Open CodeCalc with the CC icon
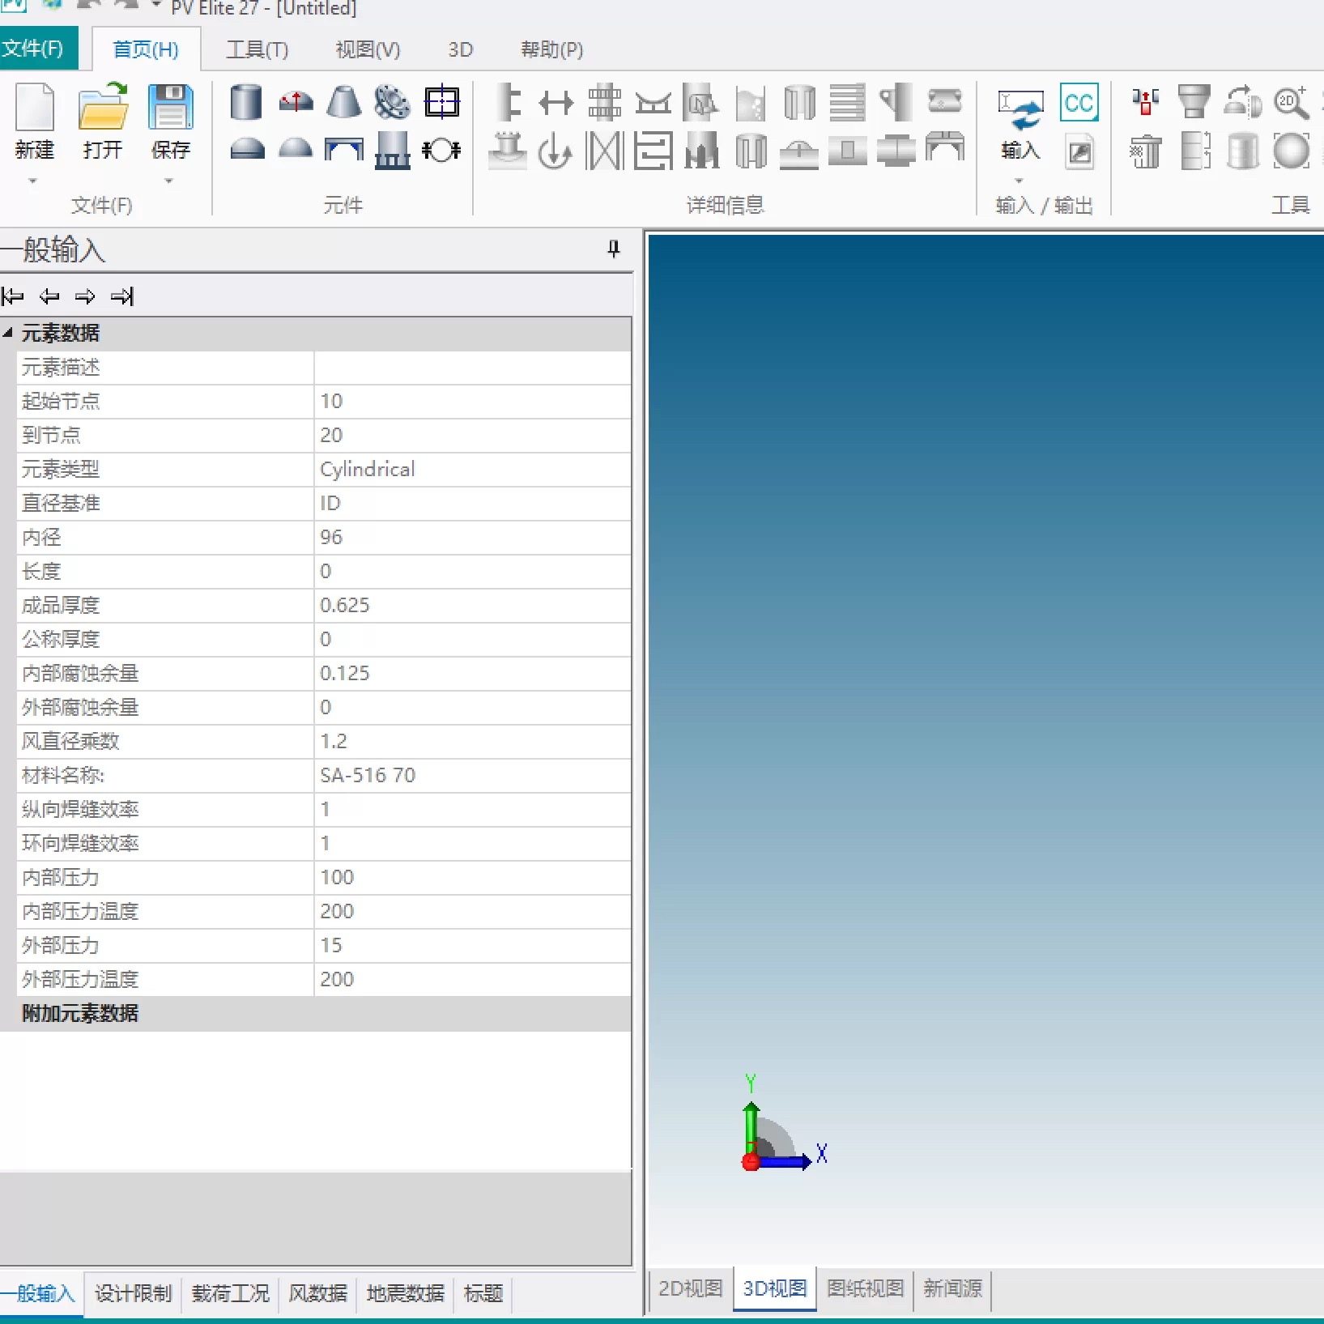This screenshot has width=1324, height=1324. click(x=1079, y=103)
